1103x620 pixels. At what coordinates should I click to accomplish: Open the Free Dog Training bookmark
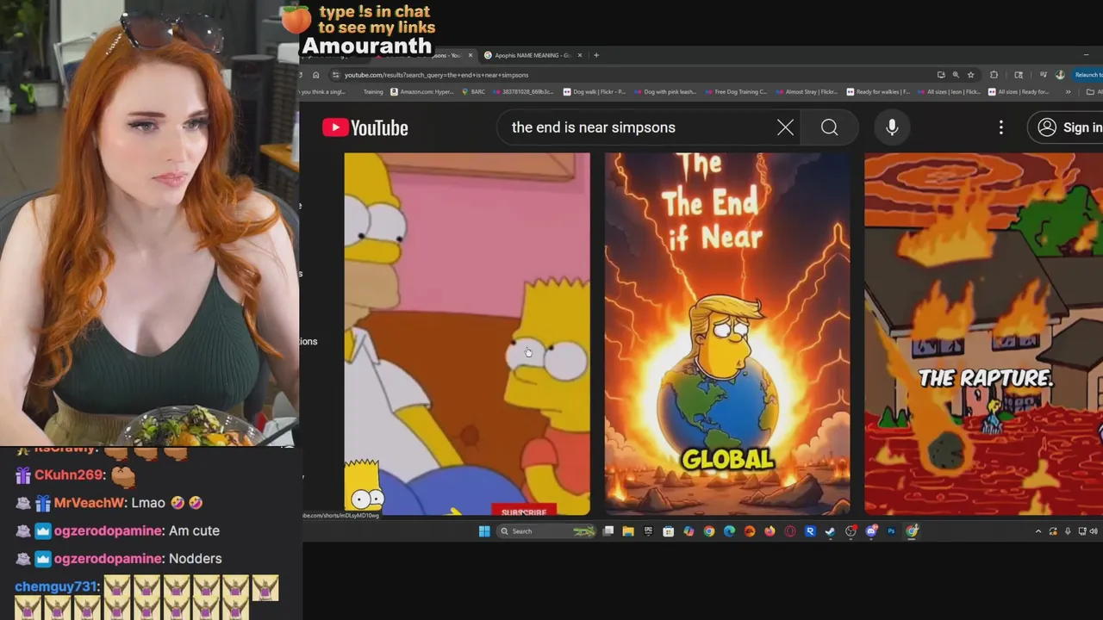[x=735, y=92]
